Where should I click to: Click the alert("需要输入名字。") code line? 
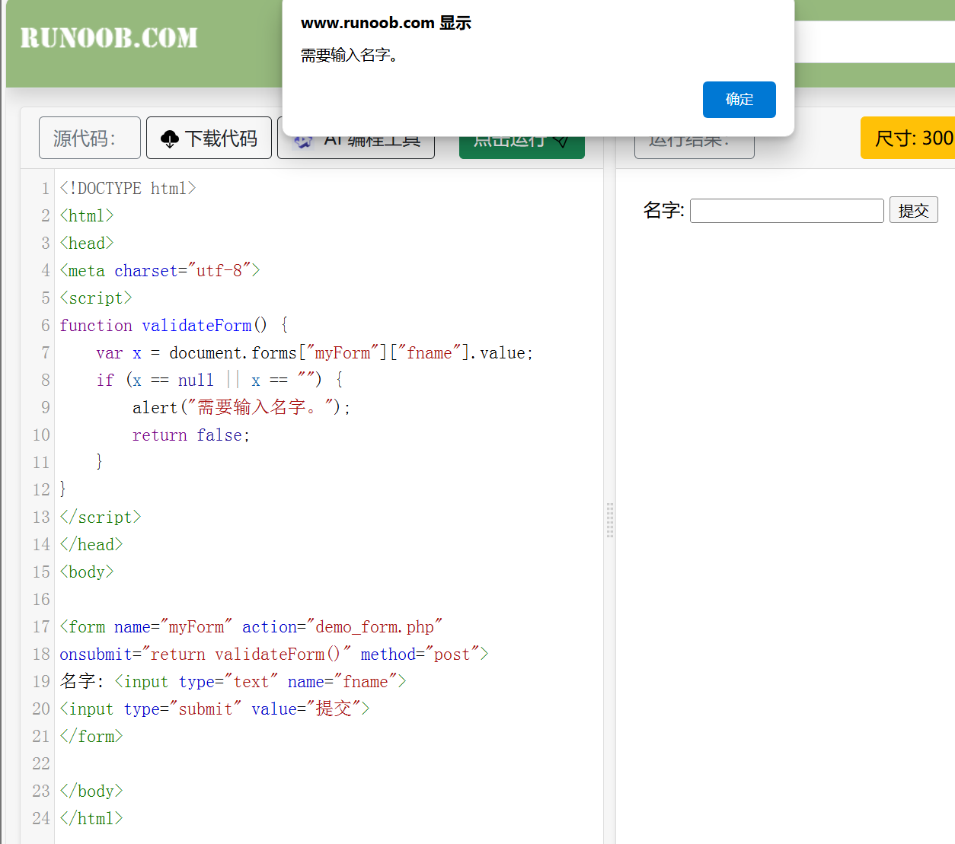tap(241, 407)
